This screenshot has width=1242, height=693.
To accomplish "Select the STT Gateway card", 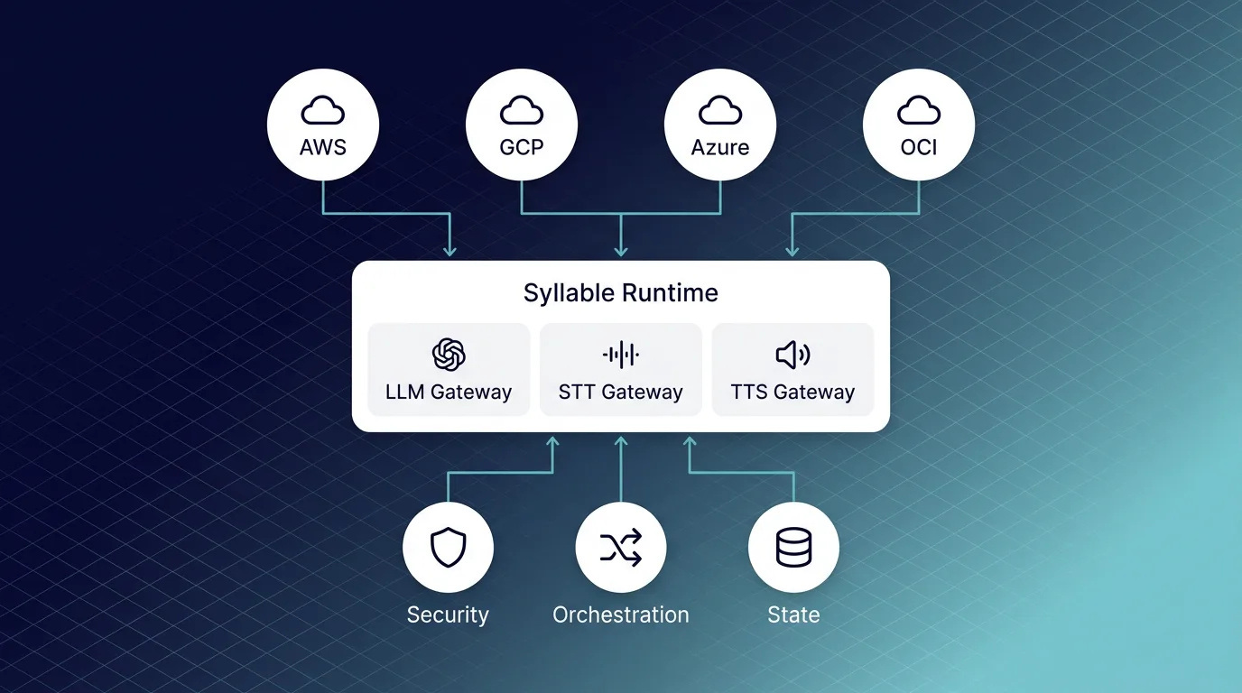I will tap(620, 369).
